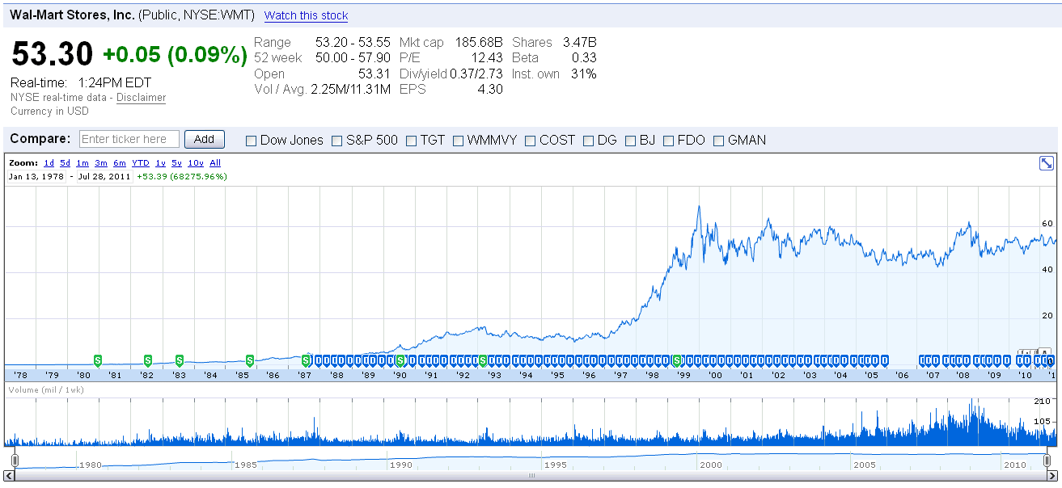
Task: Click the 2000 label in overview strip
Action: pyautogui.click(x=711, y=465)
